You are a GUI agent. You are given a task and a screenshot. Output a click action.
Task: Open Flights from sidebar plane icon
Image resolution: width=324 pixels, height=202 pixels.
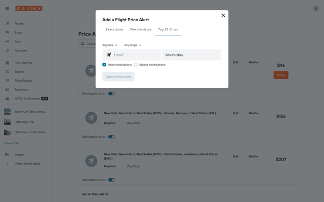click(x=7, y=24)
